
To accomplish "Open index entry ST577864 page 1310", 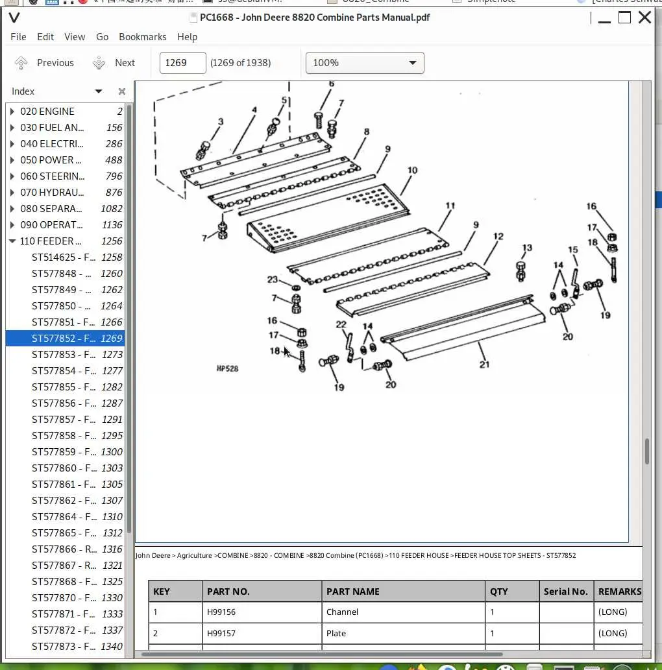I will (66, 517).
